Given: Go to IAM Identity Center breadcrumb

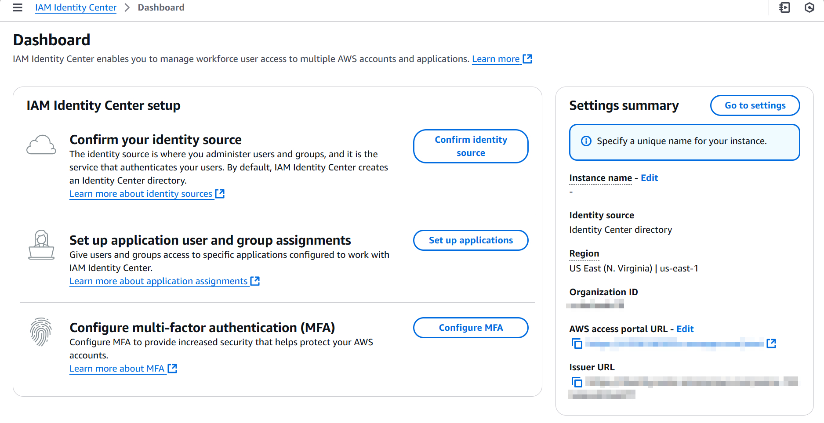Looking at the screenshot, I should click(x=76, y=7).
